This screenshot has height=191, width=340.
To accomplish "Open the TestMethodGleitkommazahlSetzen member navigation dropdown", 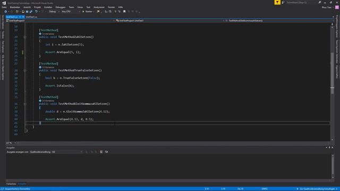I will [279, 21].
